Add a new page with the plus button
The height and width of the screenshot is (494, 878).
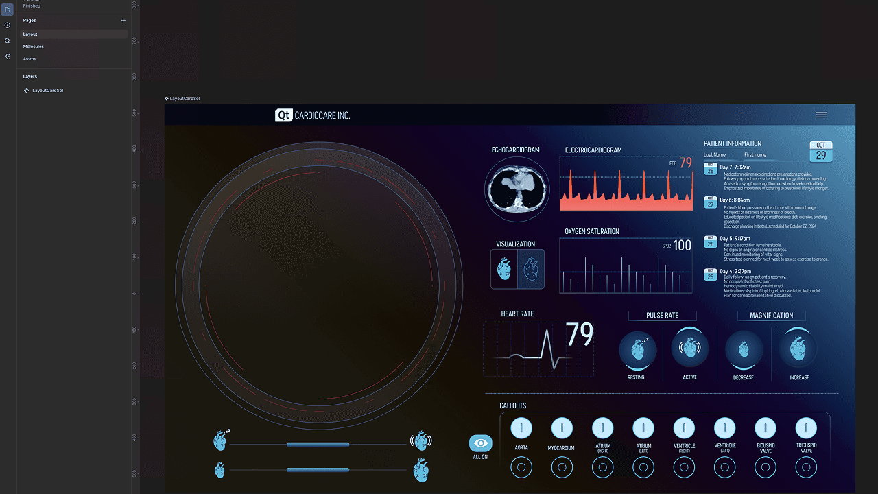pyautogui.click(x=123, y=20)
